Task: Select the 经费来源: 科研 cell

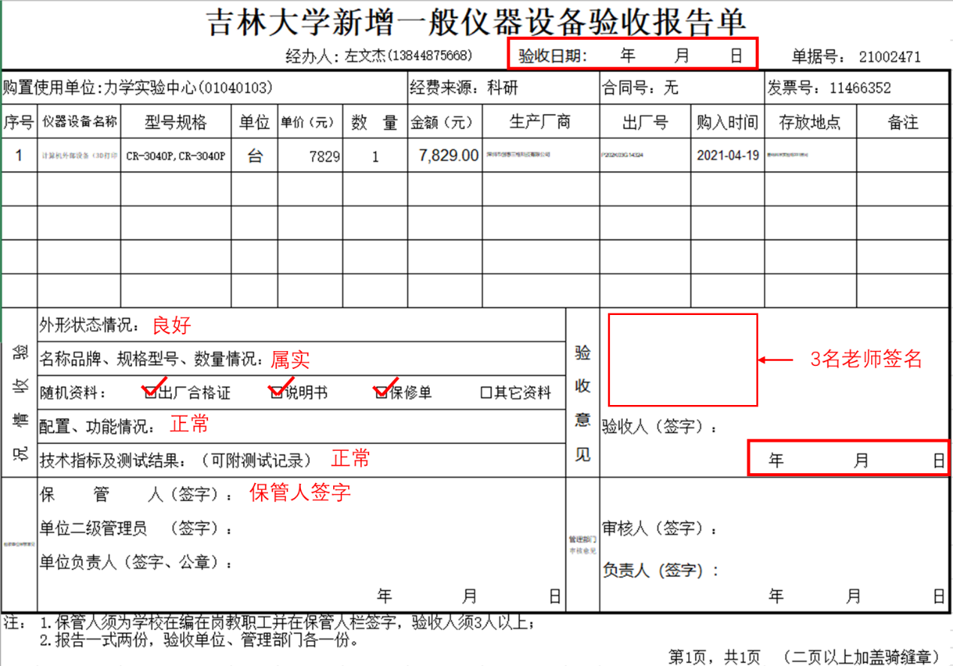Action: tap(501, 88)
